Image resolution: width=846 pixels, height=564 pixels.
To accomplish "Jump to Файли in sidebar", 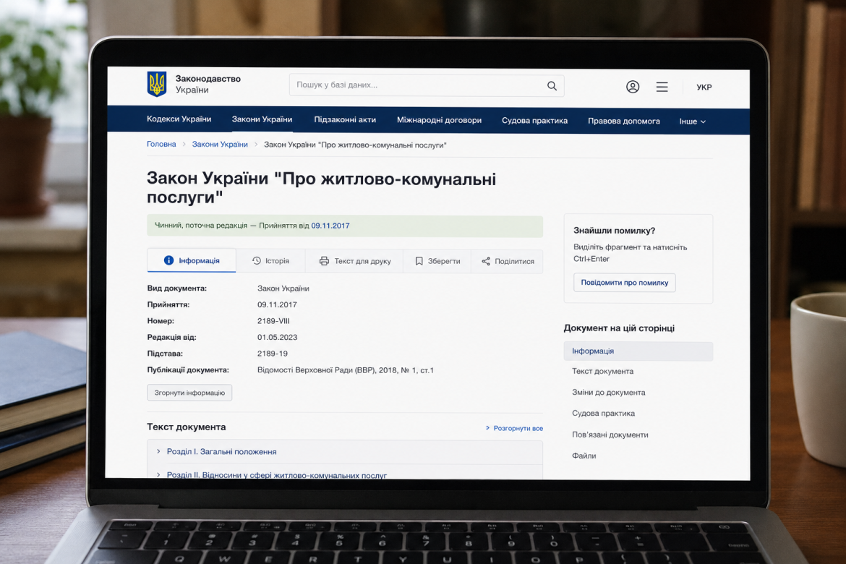I will click(x=584, y=456).
